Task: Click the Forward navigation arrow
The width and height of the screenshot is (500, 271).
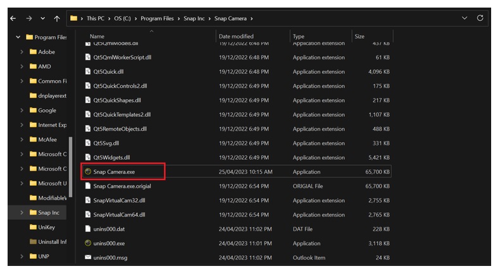Action: 28,18
